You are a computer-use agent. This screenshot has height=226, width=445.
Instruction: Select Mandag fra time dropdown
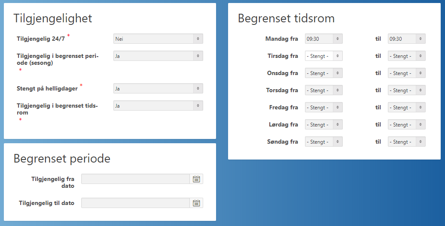324,39
